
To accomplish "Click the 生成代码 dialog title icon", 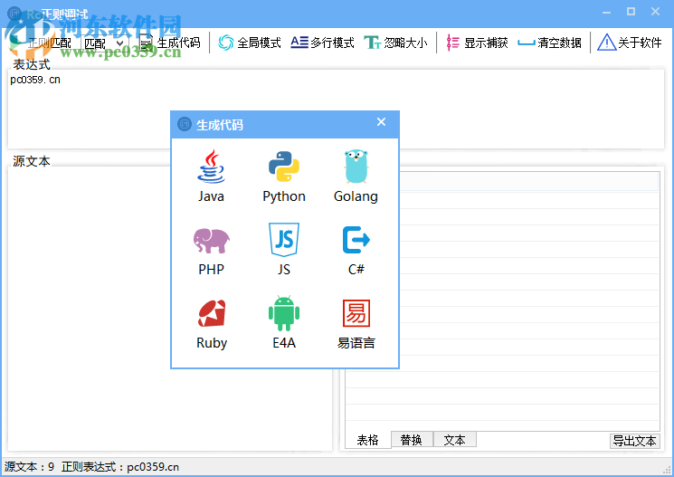I will coord(185,124).
